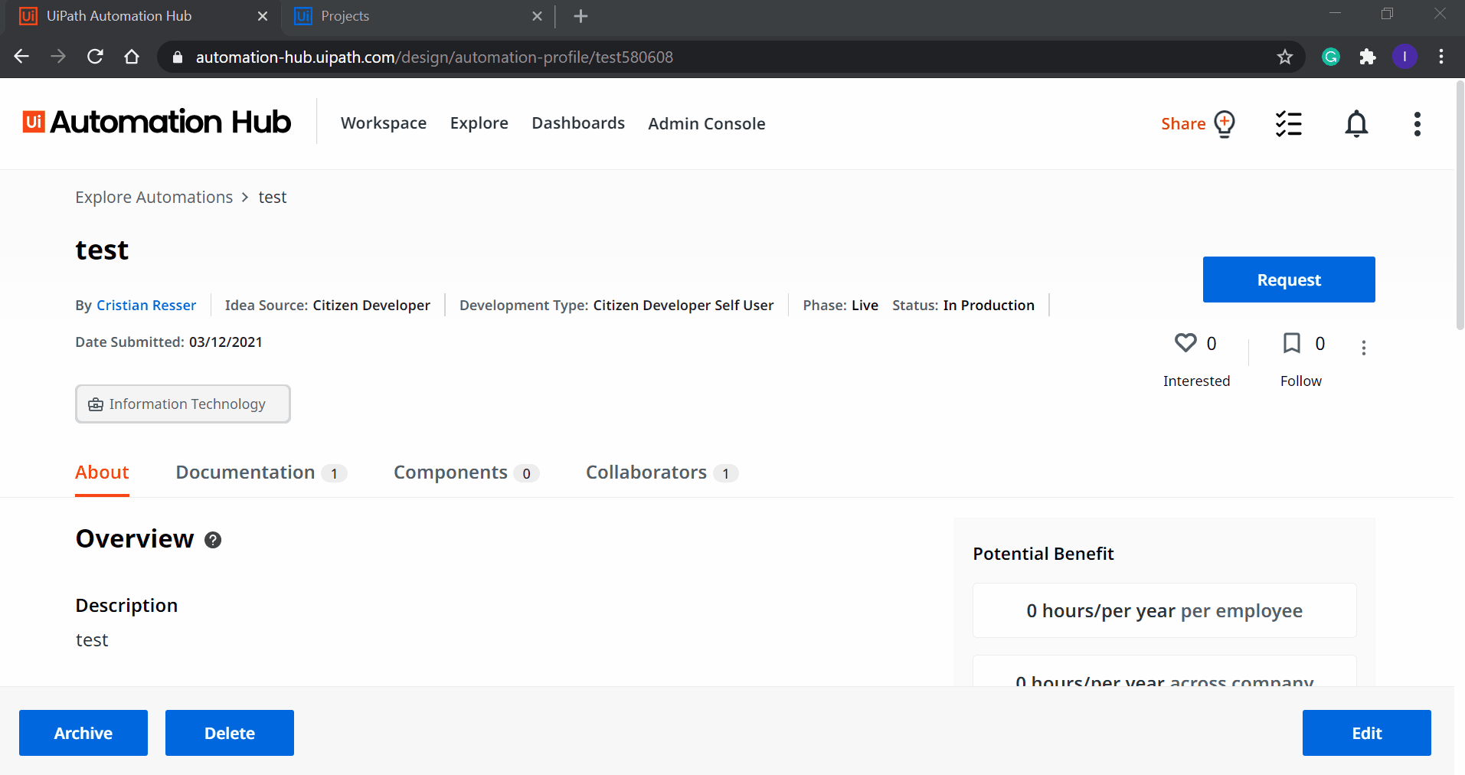The image size is (1465, 775).
Task: Click the Edit button
Action: click(1367, 733)
